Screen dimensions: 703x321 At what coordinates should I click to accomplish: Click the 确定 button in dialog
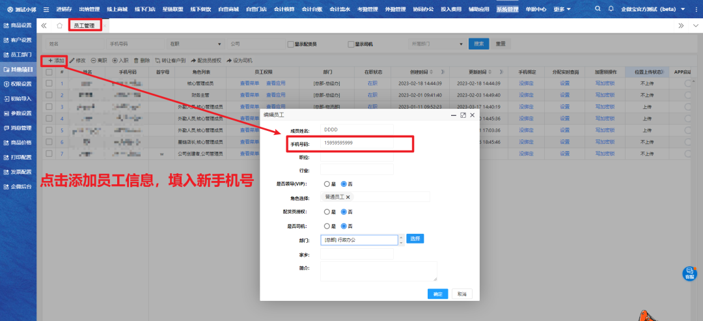(437, 294)
